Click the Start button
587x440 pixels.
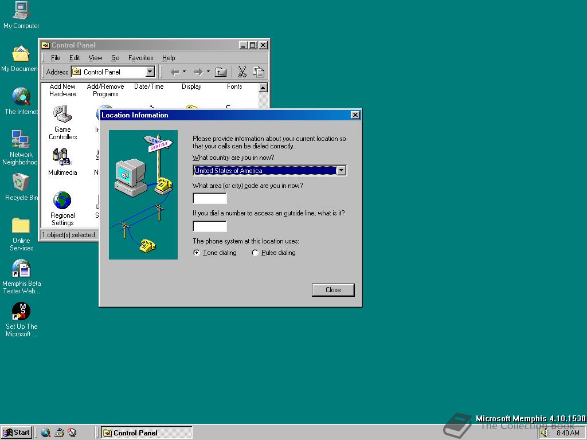(x=17, y=433)
